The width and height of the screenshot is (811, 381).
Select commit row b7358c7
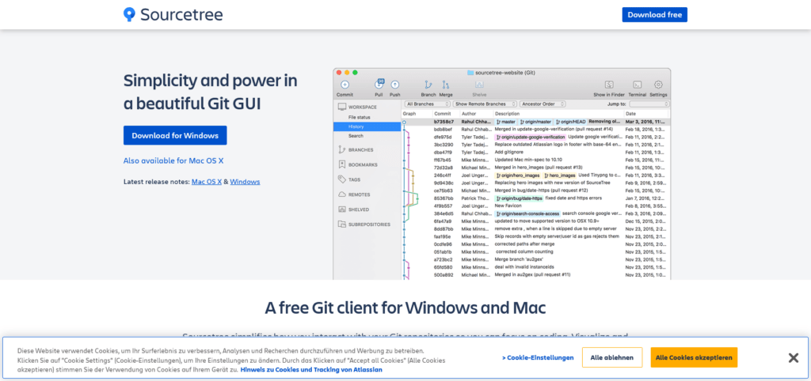click(536, 122)
